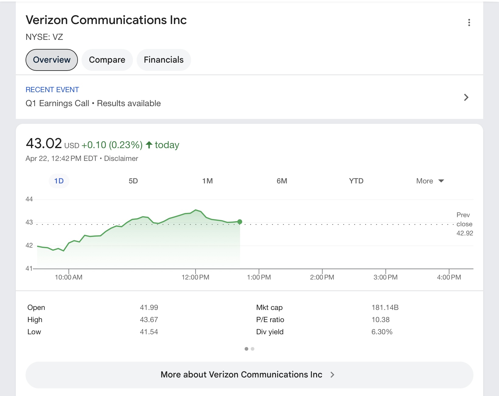Open the recent event chevron arrow
This screenshot has width=499, height=396.
466,97
